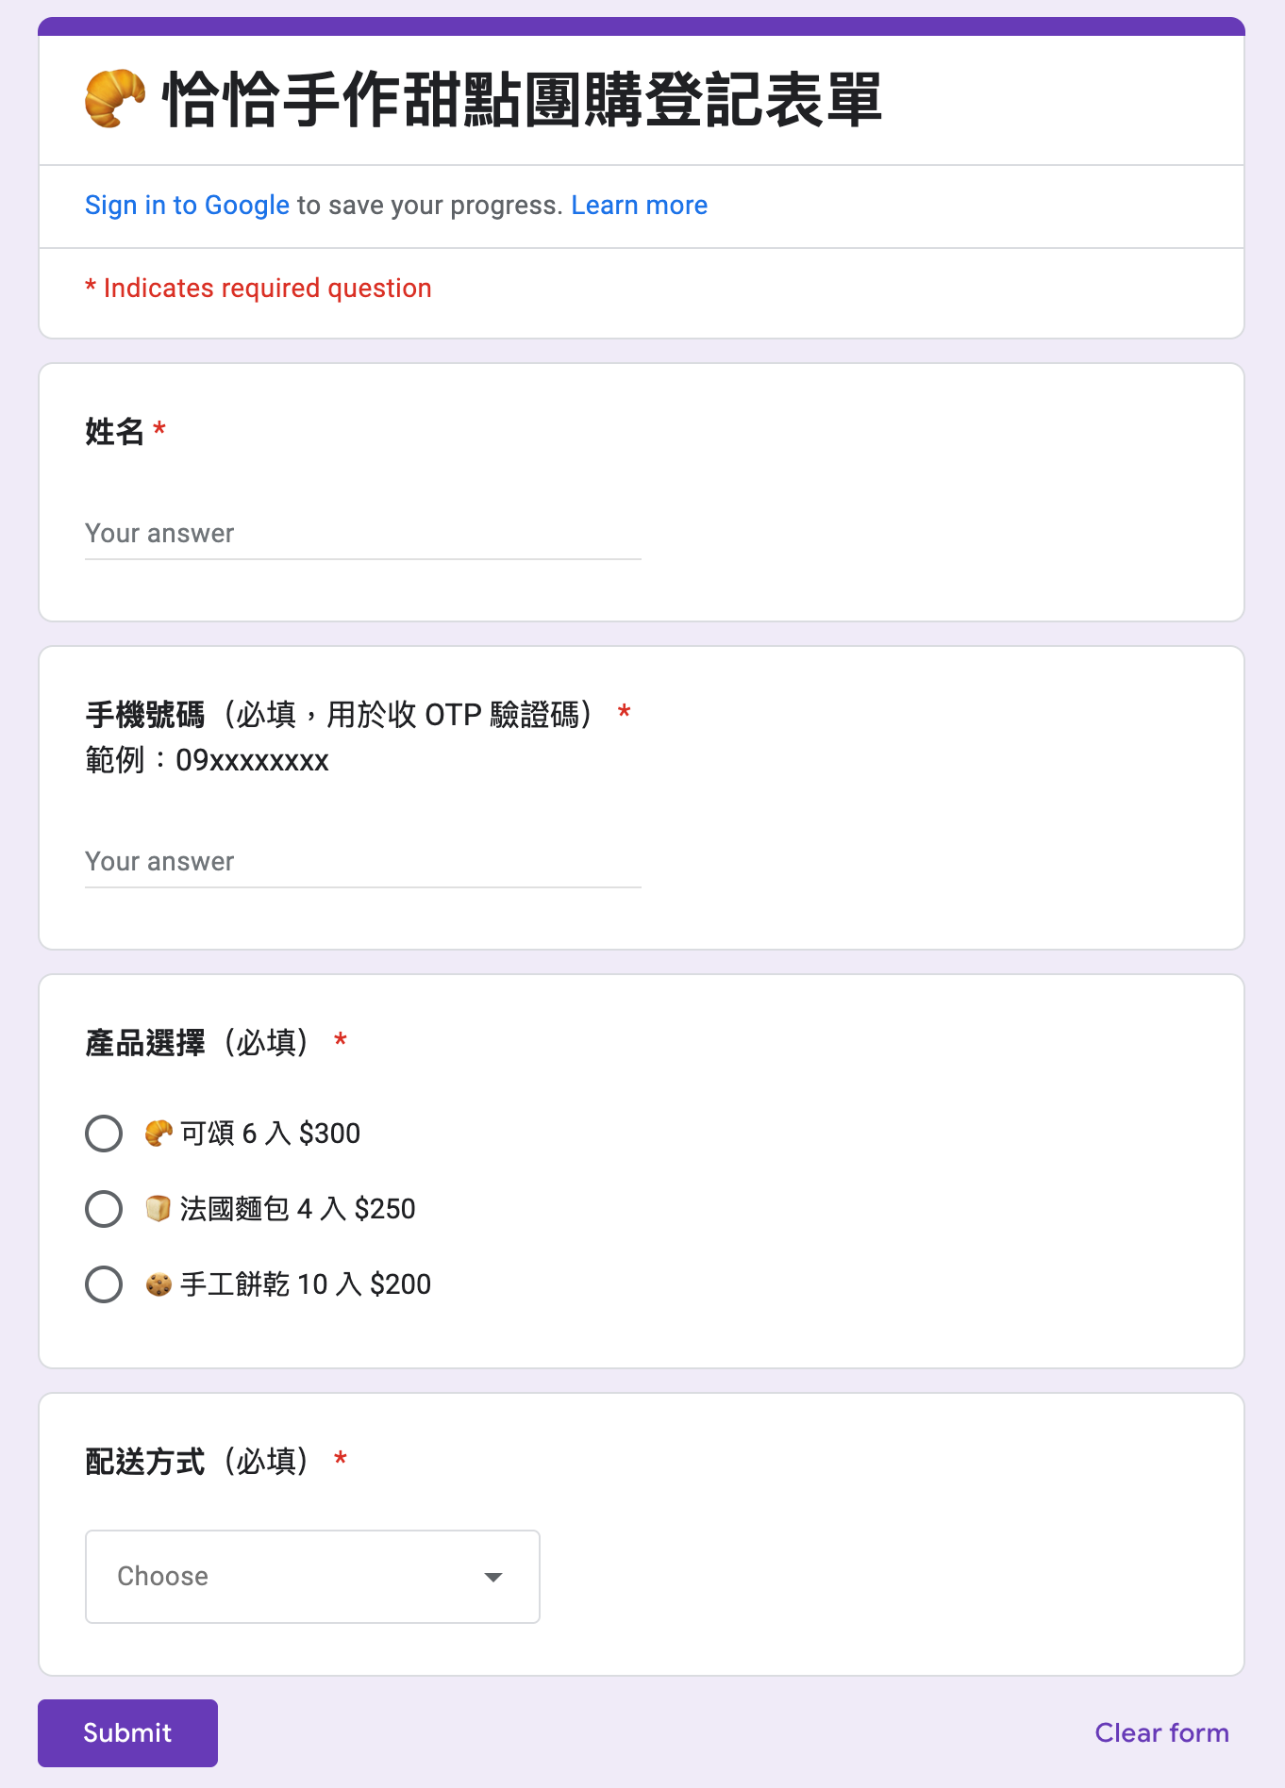Open the Learn more link
Image resolution: width=1285 pixels, height=1788 pixels.
tap(639, 205)
